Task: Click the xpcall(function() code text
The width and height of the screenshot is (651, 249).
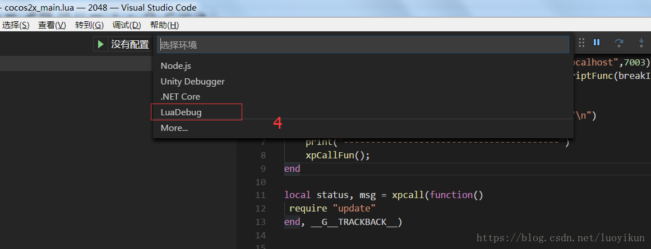Action: click(x=437, y=195)
